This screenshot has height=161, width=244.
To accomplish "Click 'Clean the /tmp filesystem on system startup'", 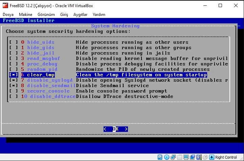I will pyautogui.click(x=141, y=75).
